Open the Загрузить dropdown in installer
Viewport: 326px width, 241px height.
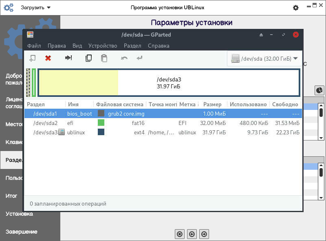35,8
